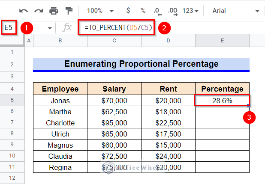Click the salary cell $95,000
This screenshot has height=184, width=265.
coord(114,123)
